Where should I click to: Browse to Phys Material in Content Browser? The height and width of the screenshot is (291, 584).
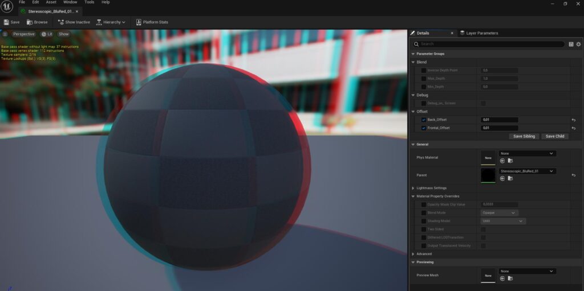pos(510,161)
